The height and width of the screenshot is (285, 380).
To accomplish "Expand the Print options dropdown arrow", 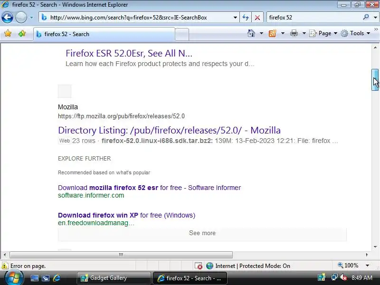I will pyautogui.click(x=304, y=33).
